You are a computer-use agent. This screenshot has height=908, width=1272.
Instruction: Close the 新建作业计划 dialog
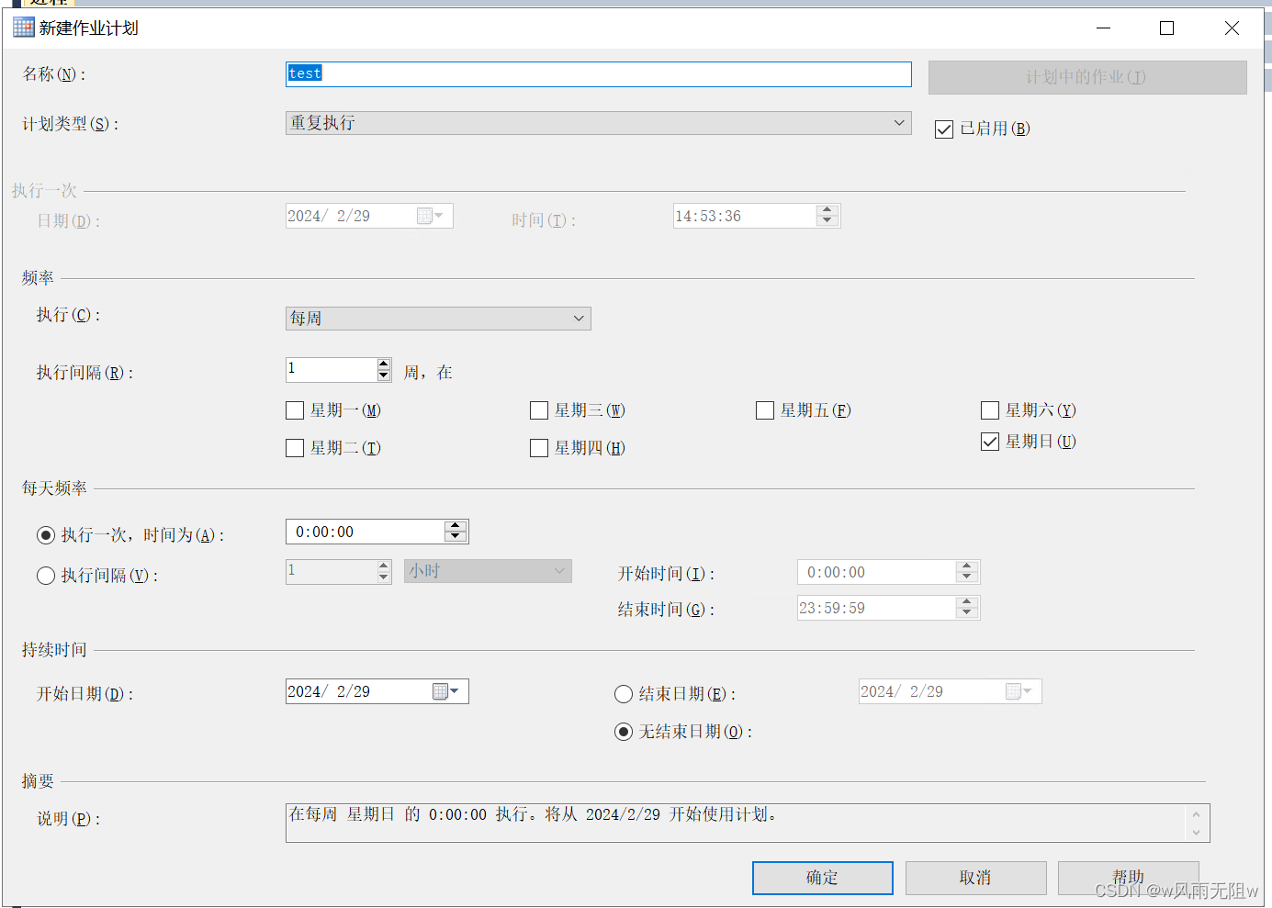[1232, 28]
